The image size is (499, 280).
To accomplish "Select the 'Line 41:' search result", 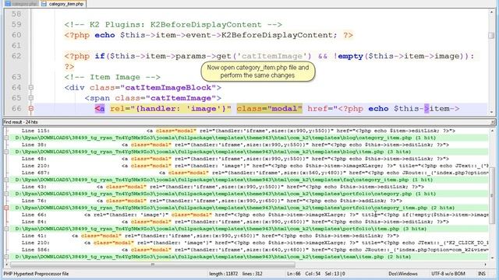I will [x=210, y=236].
